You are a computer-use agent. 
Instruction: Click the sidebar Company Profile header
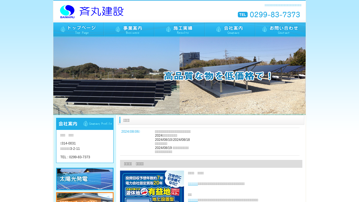(85, 124)
